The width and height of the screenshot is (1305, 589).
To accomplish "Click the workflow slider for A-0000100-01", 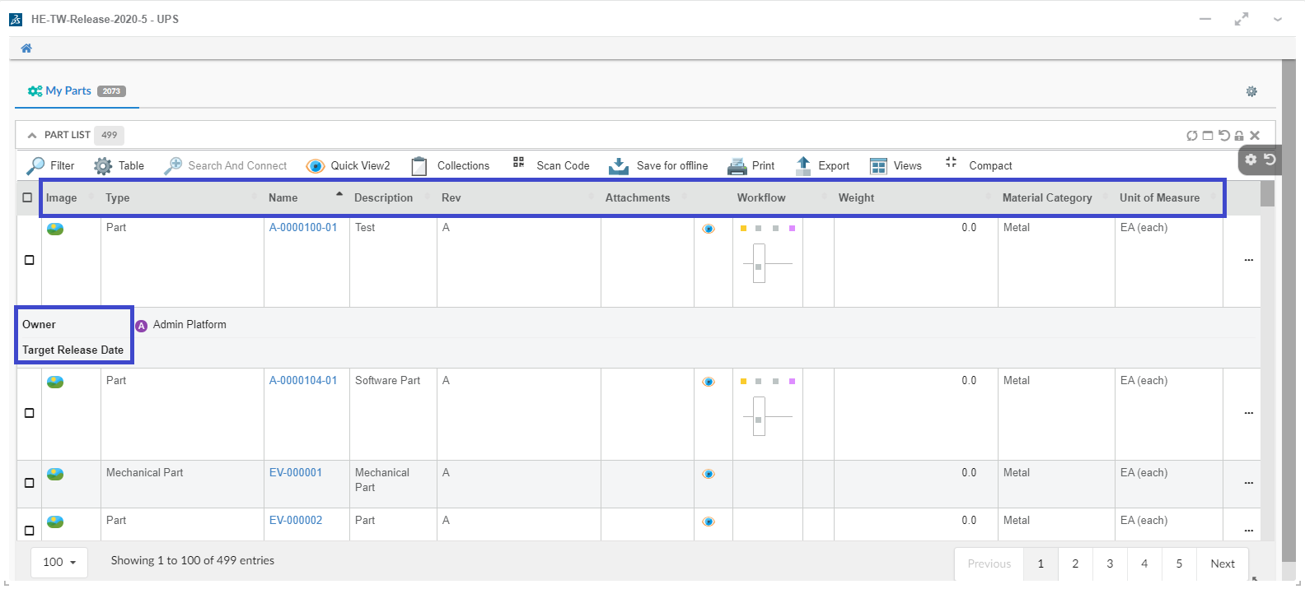I will click(759, 264).
